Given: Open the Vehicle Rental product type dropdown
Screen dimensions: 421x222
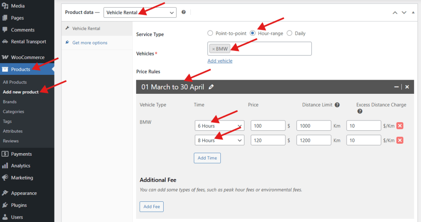Looking at the screenshot, I should point(140,12).
